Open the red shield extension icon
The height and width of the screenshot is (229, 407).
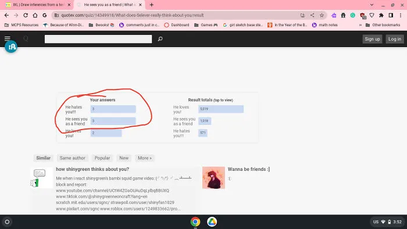(363, 16)
